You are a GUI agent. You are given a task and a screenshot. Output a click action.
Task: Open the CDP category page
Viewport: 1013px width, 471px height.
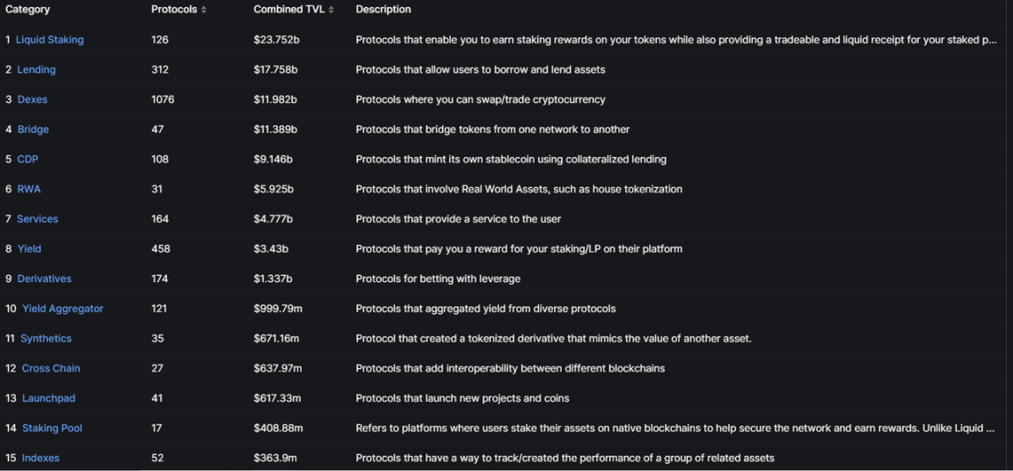(x=28, y=159)
